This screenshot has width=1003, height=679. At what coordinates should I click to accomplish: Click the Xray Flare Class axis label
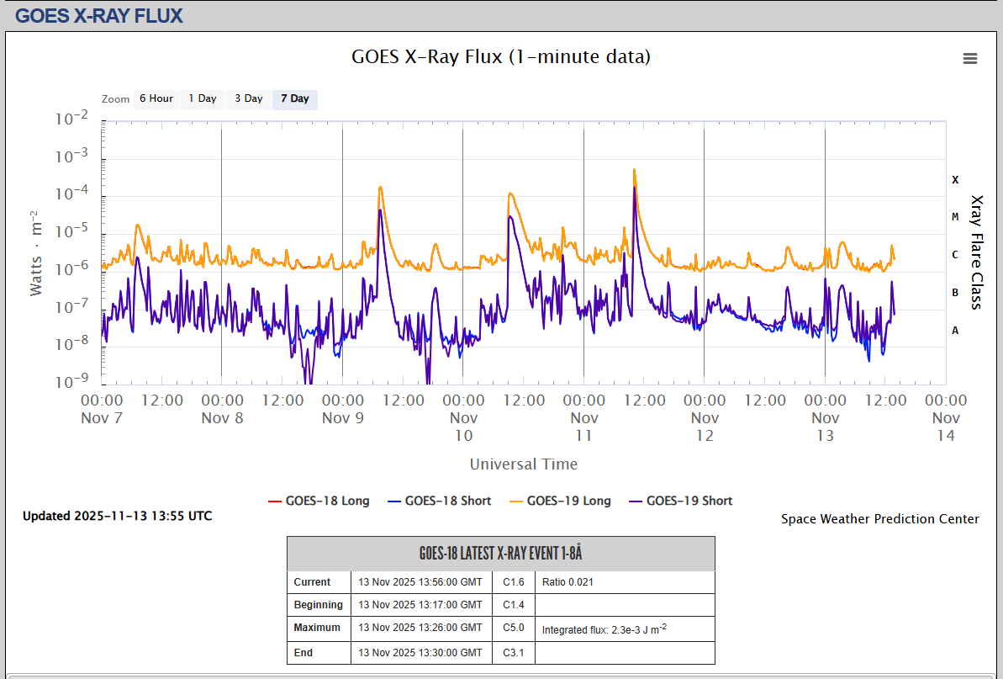976,252
